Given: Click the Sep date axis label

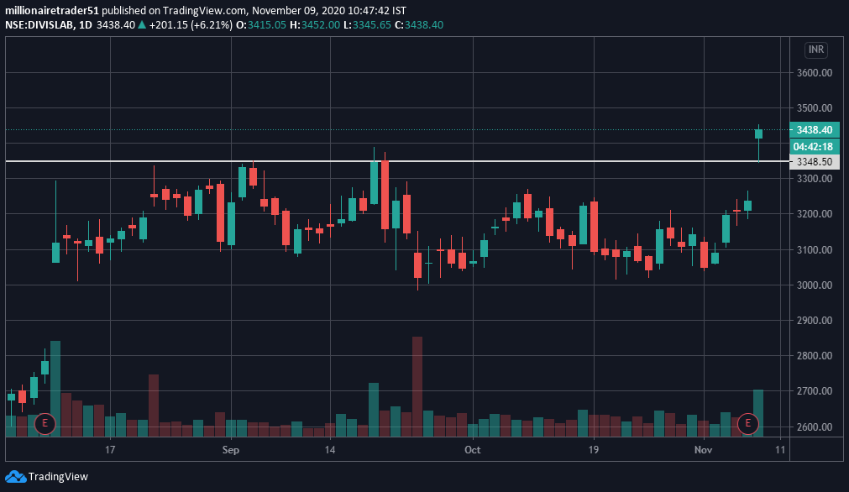Looking at the screenshot, I should point(231,450).
